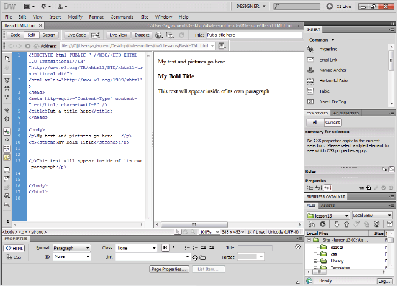Click the Point to File icon beside Link
The image size is (398, 286).
pyautogui.click(x=195, y=257)
